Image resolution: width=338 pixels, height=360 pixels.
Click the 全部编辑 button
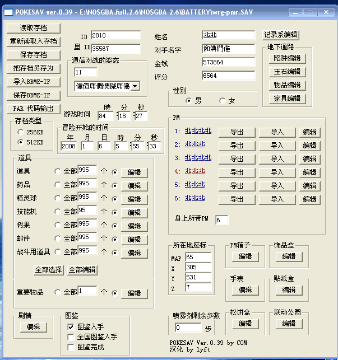pyautogui.click(x=82, y=270)
